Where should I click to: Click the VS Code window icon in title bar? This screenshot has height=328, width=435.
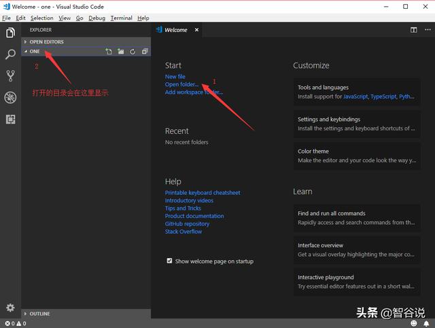[7, 6]
